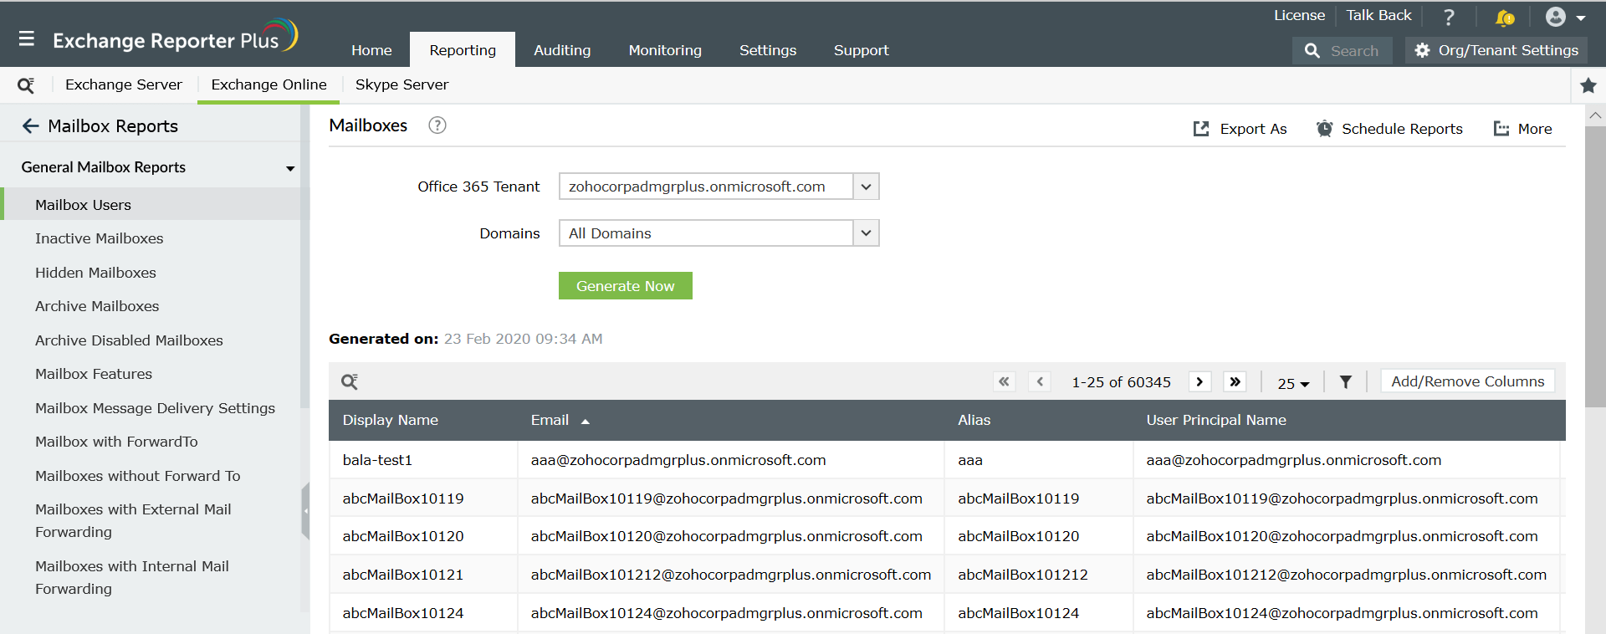The image size is (1606, 634).
Task: Click the Exchange Reporter Plus logo
Action: (175, 37)
